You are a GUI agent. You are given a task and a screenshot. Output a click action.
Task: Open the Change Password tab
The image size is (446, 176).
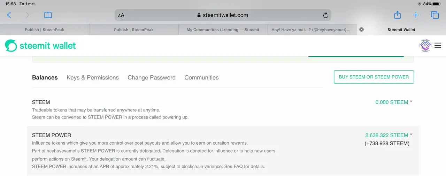[x=152, y=77]
